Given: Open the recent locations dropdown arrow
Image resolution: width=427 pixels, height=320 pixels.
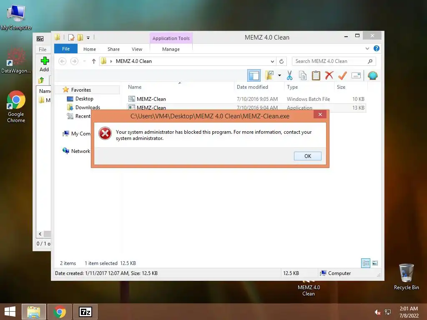Looking at the screenshot, I should 84,61.
